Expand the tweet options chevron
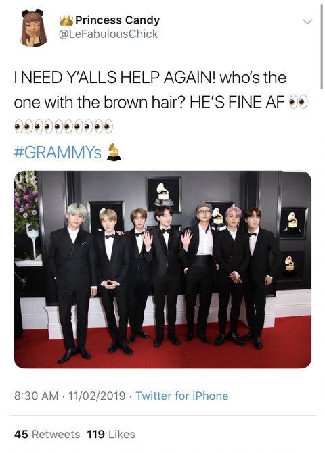325x453 pixels. (307, 22)
